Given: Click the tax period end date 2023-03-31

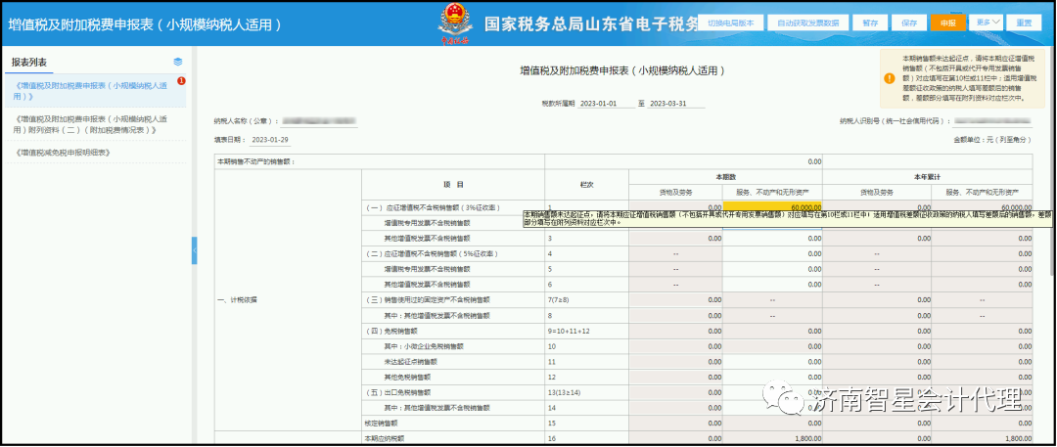Looking at the screenshot, I should click(676, 103).
